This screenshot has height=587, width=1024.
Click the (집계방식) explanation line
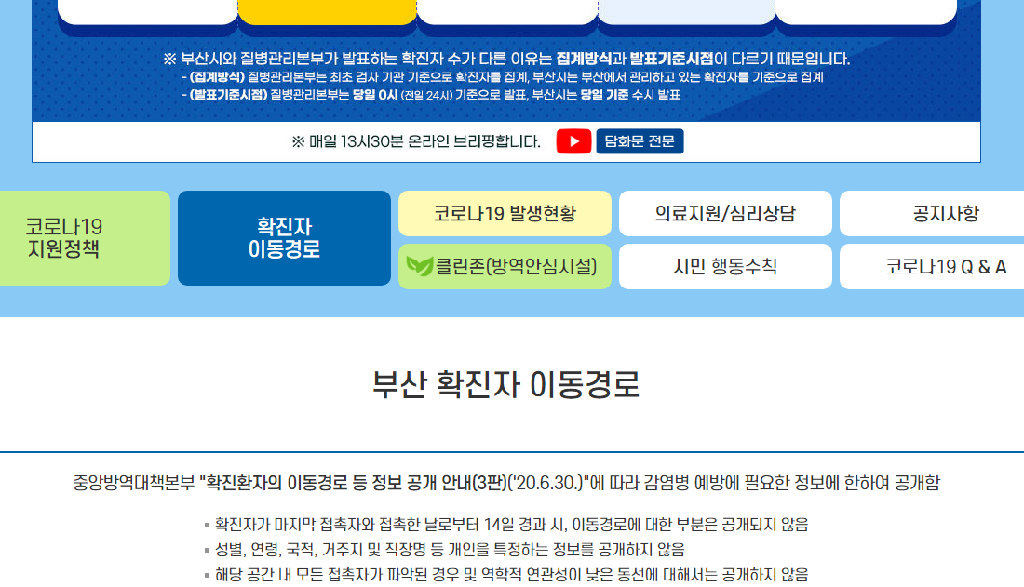click(x=503, y=77)
